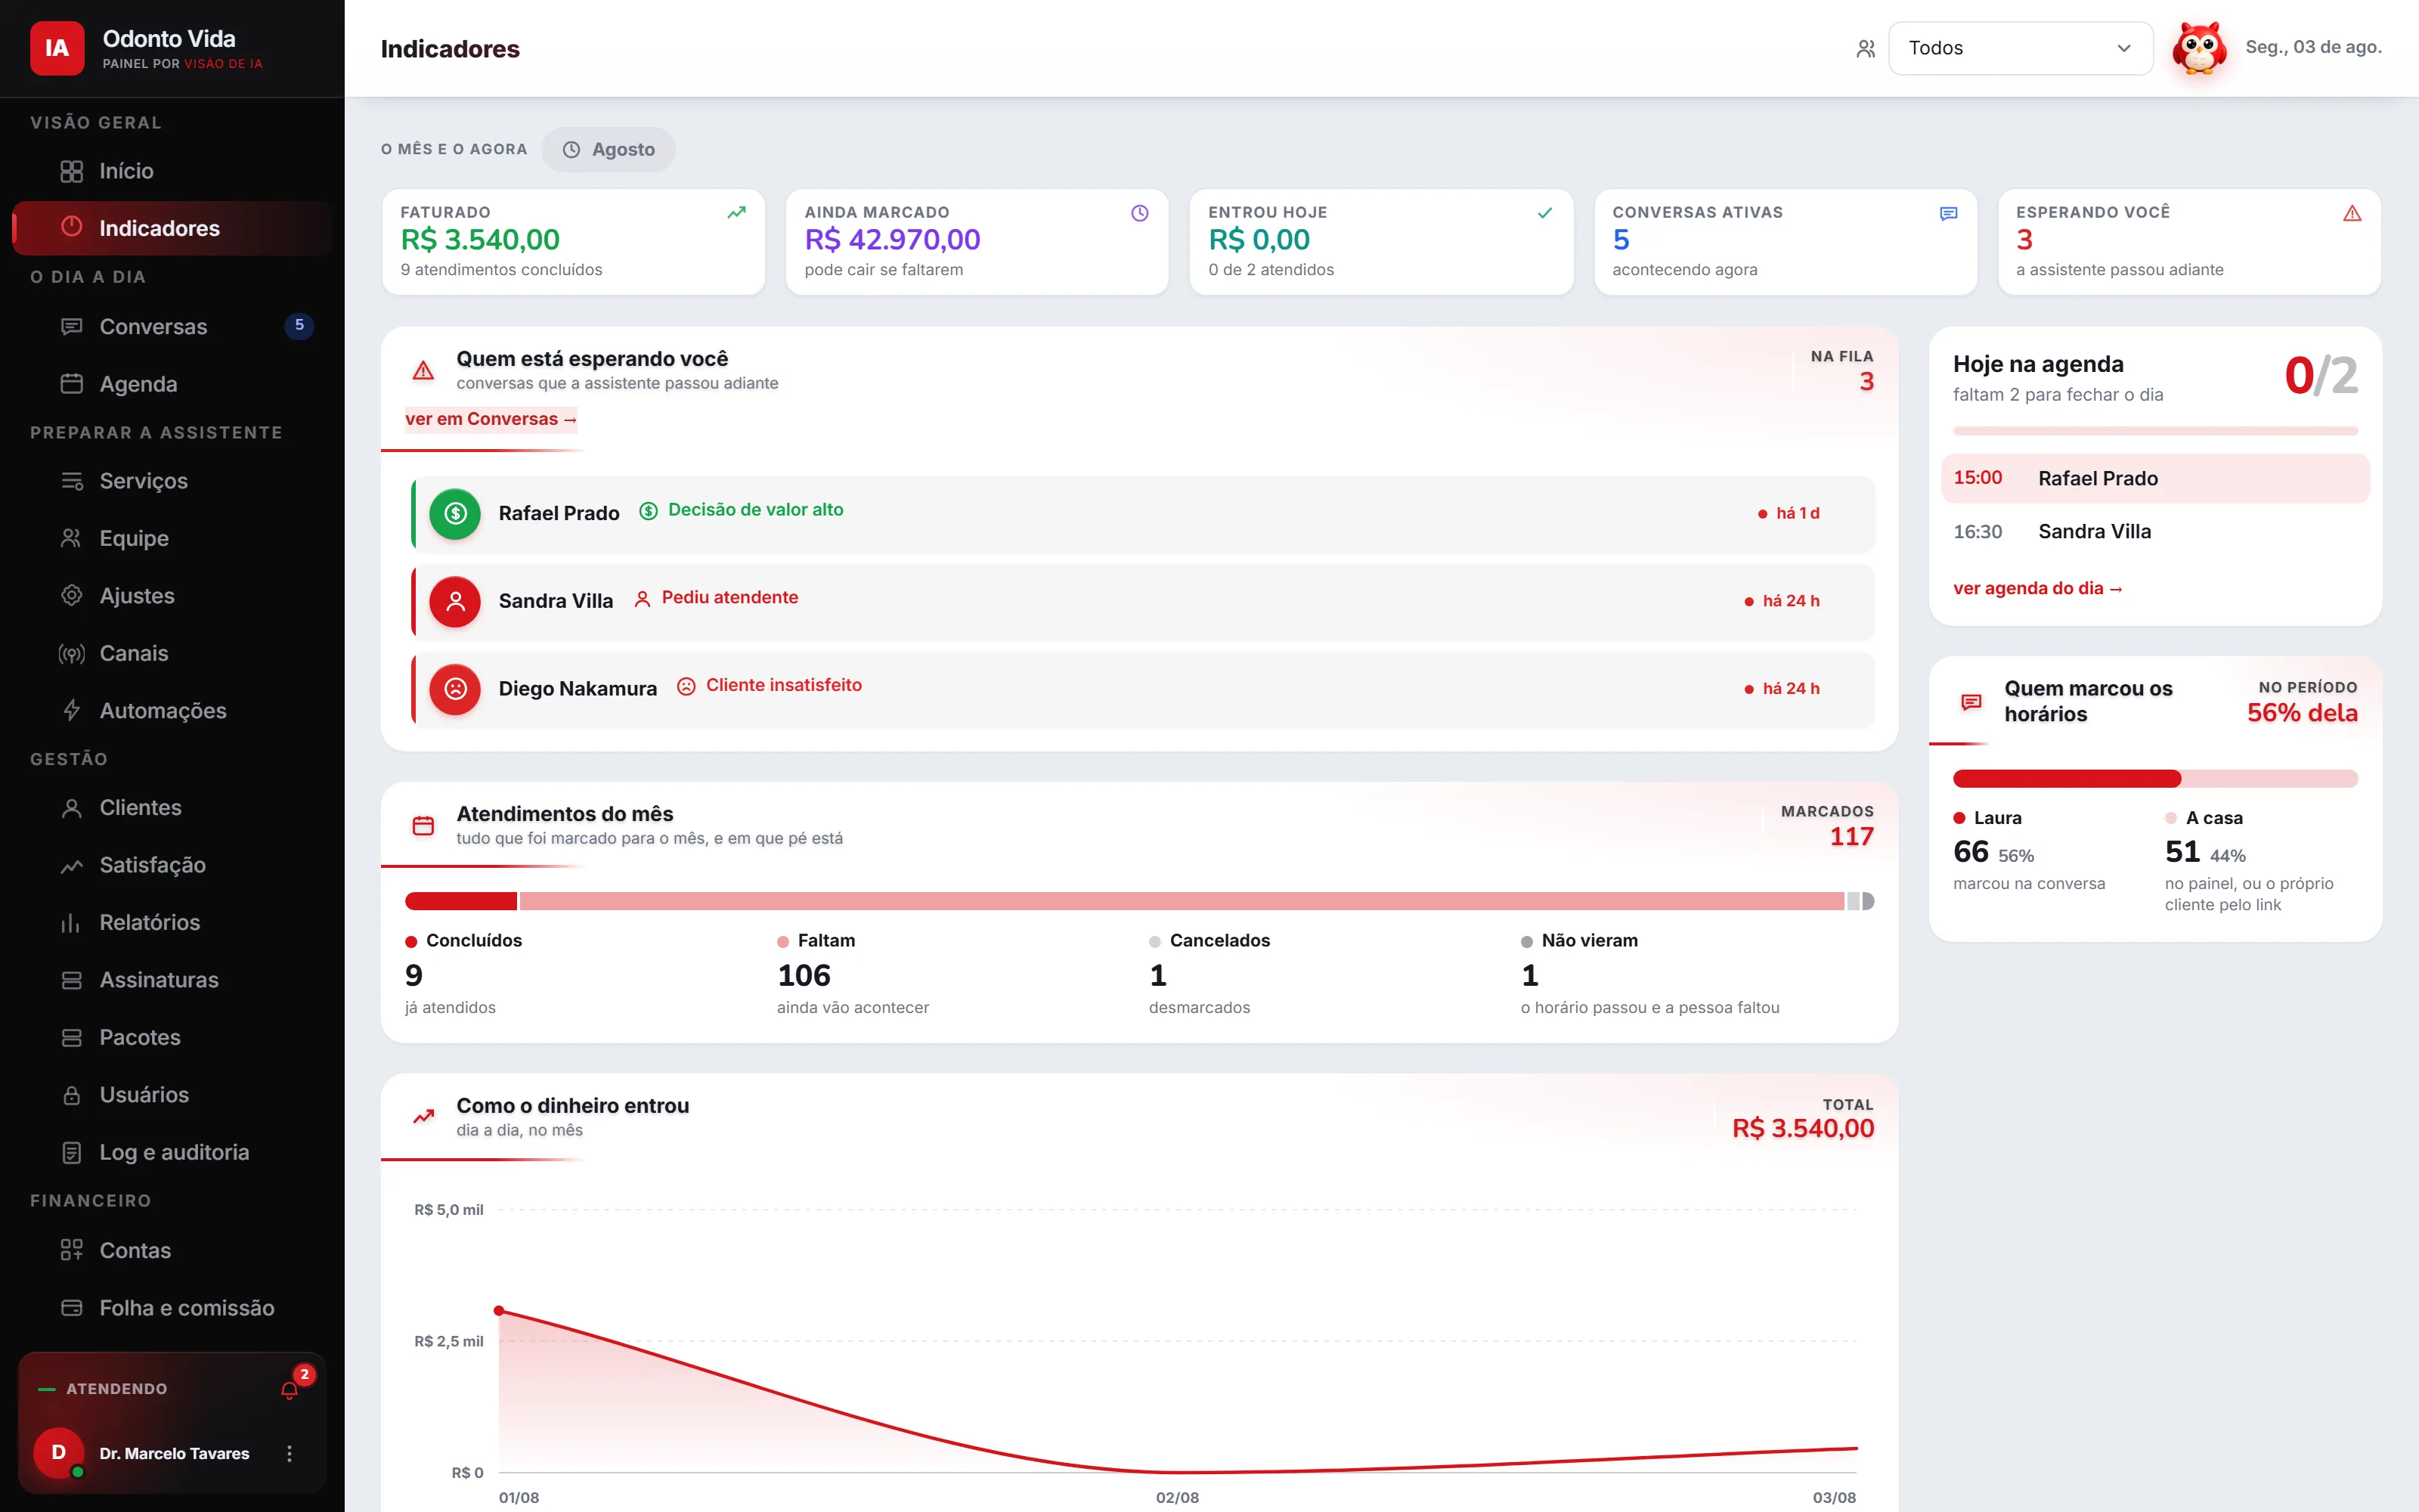Go to Conversas in the sidebar
Screen dimensions: 2419x1512
coord(172,326)
